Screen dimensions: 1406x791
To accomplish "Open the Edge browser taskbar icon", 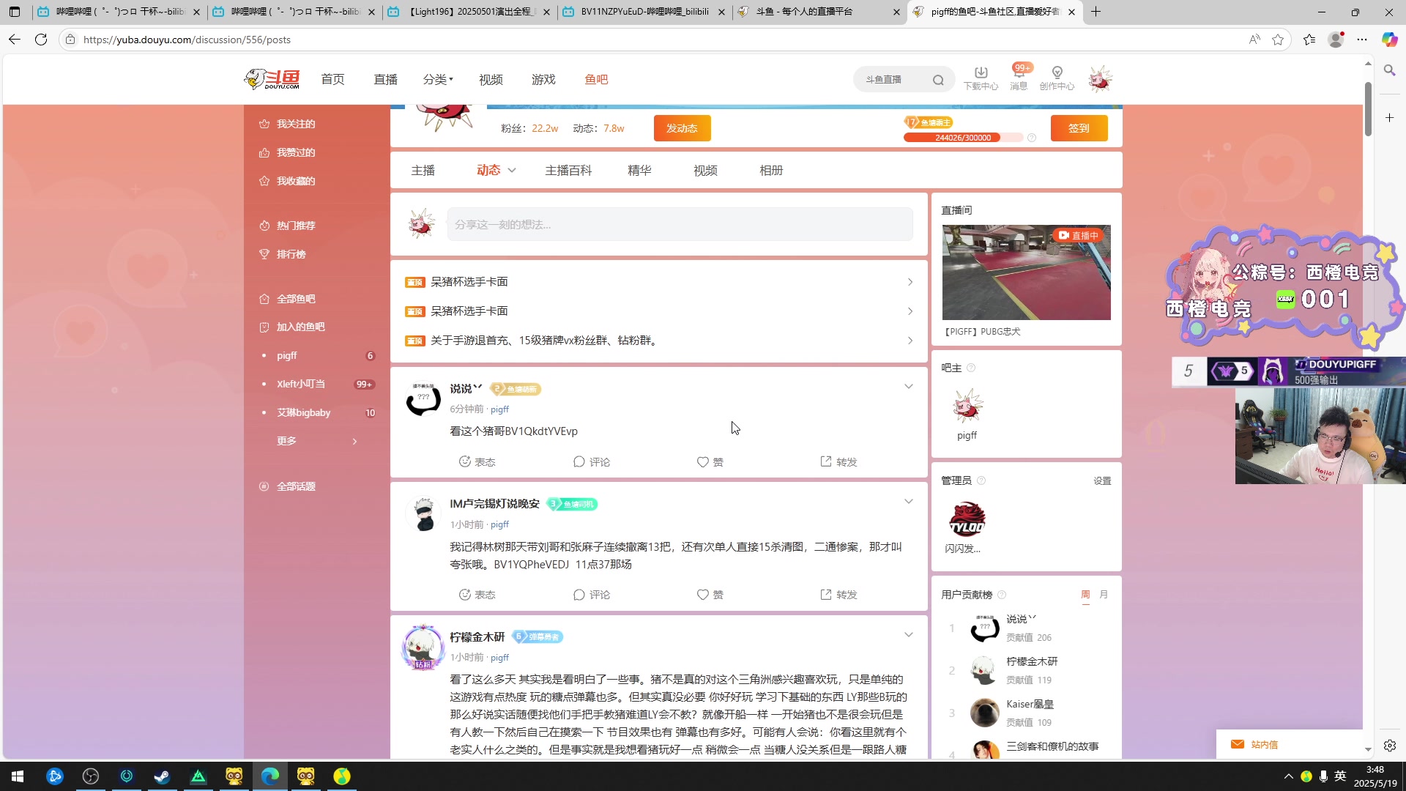I will [x=269, y=776].
